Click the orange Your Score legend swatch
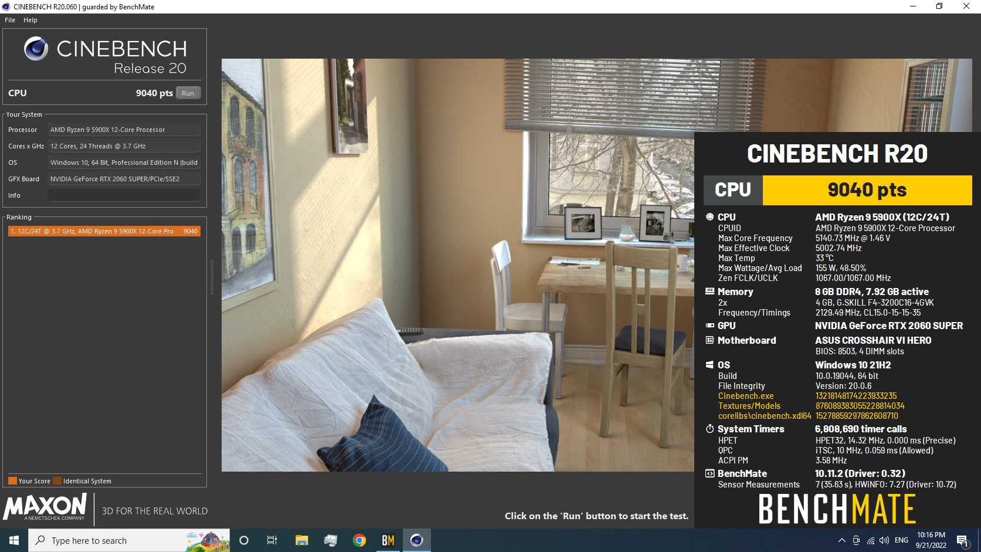Screen dimensions: 981x552 [x=12, y=481]
